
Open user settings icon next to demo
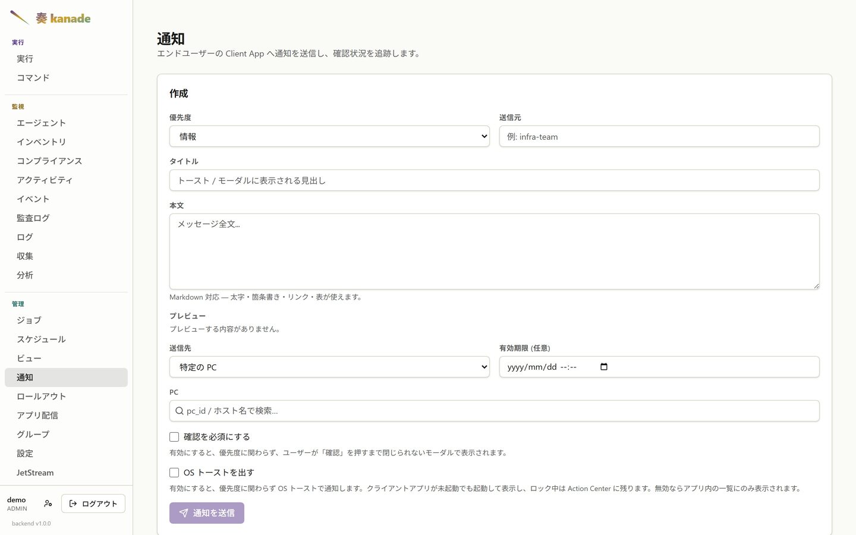click(x=48, y=503)
